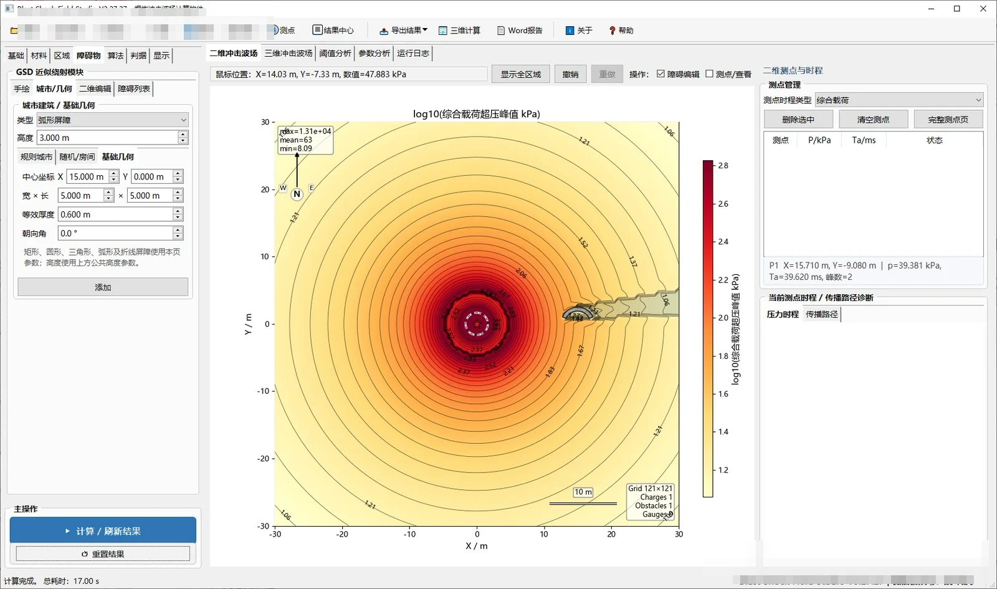
Task: Click the 显示全区域 show full area button
Action: 521,74
